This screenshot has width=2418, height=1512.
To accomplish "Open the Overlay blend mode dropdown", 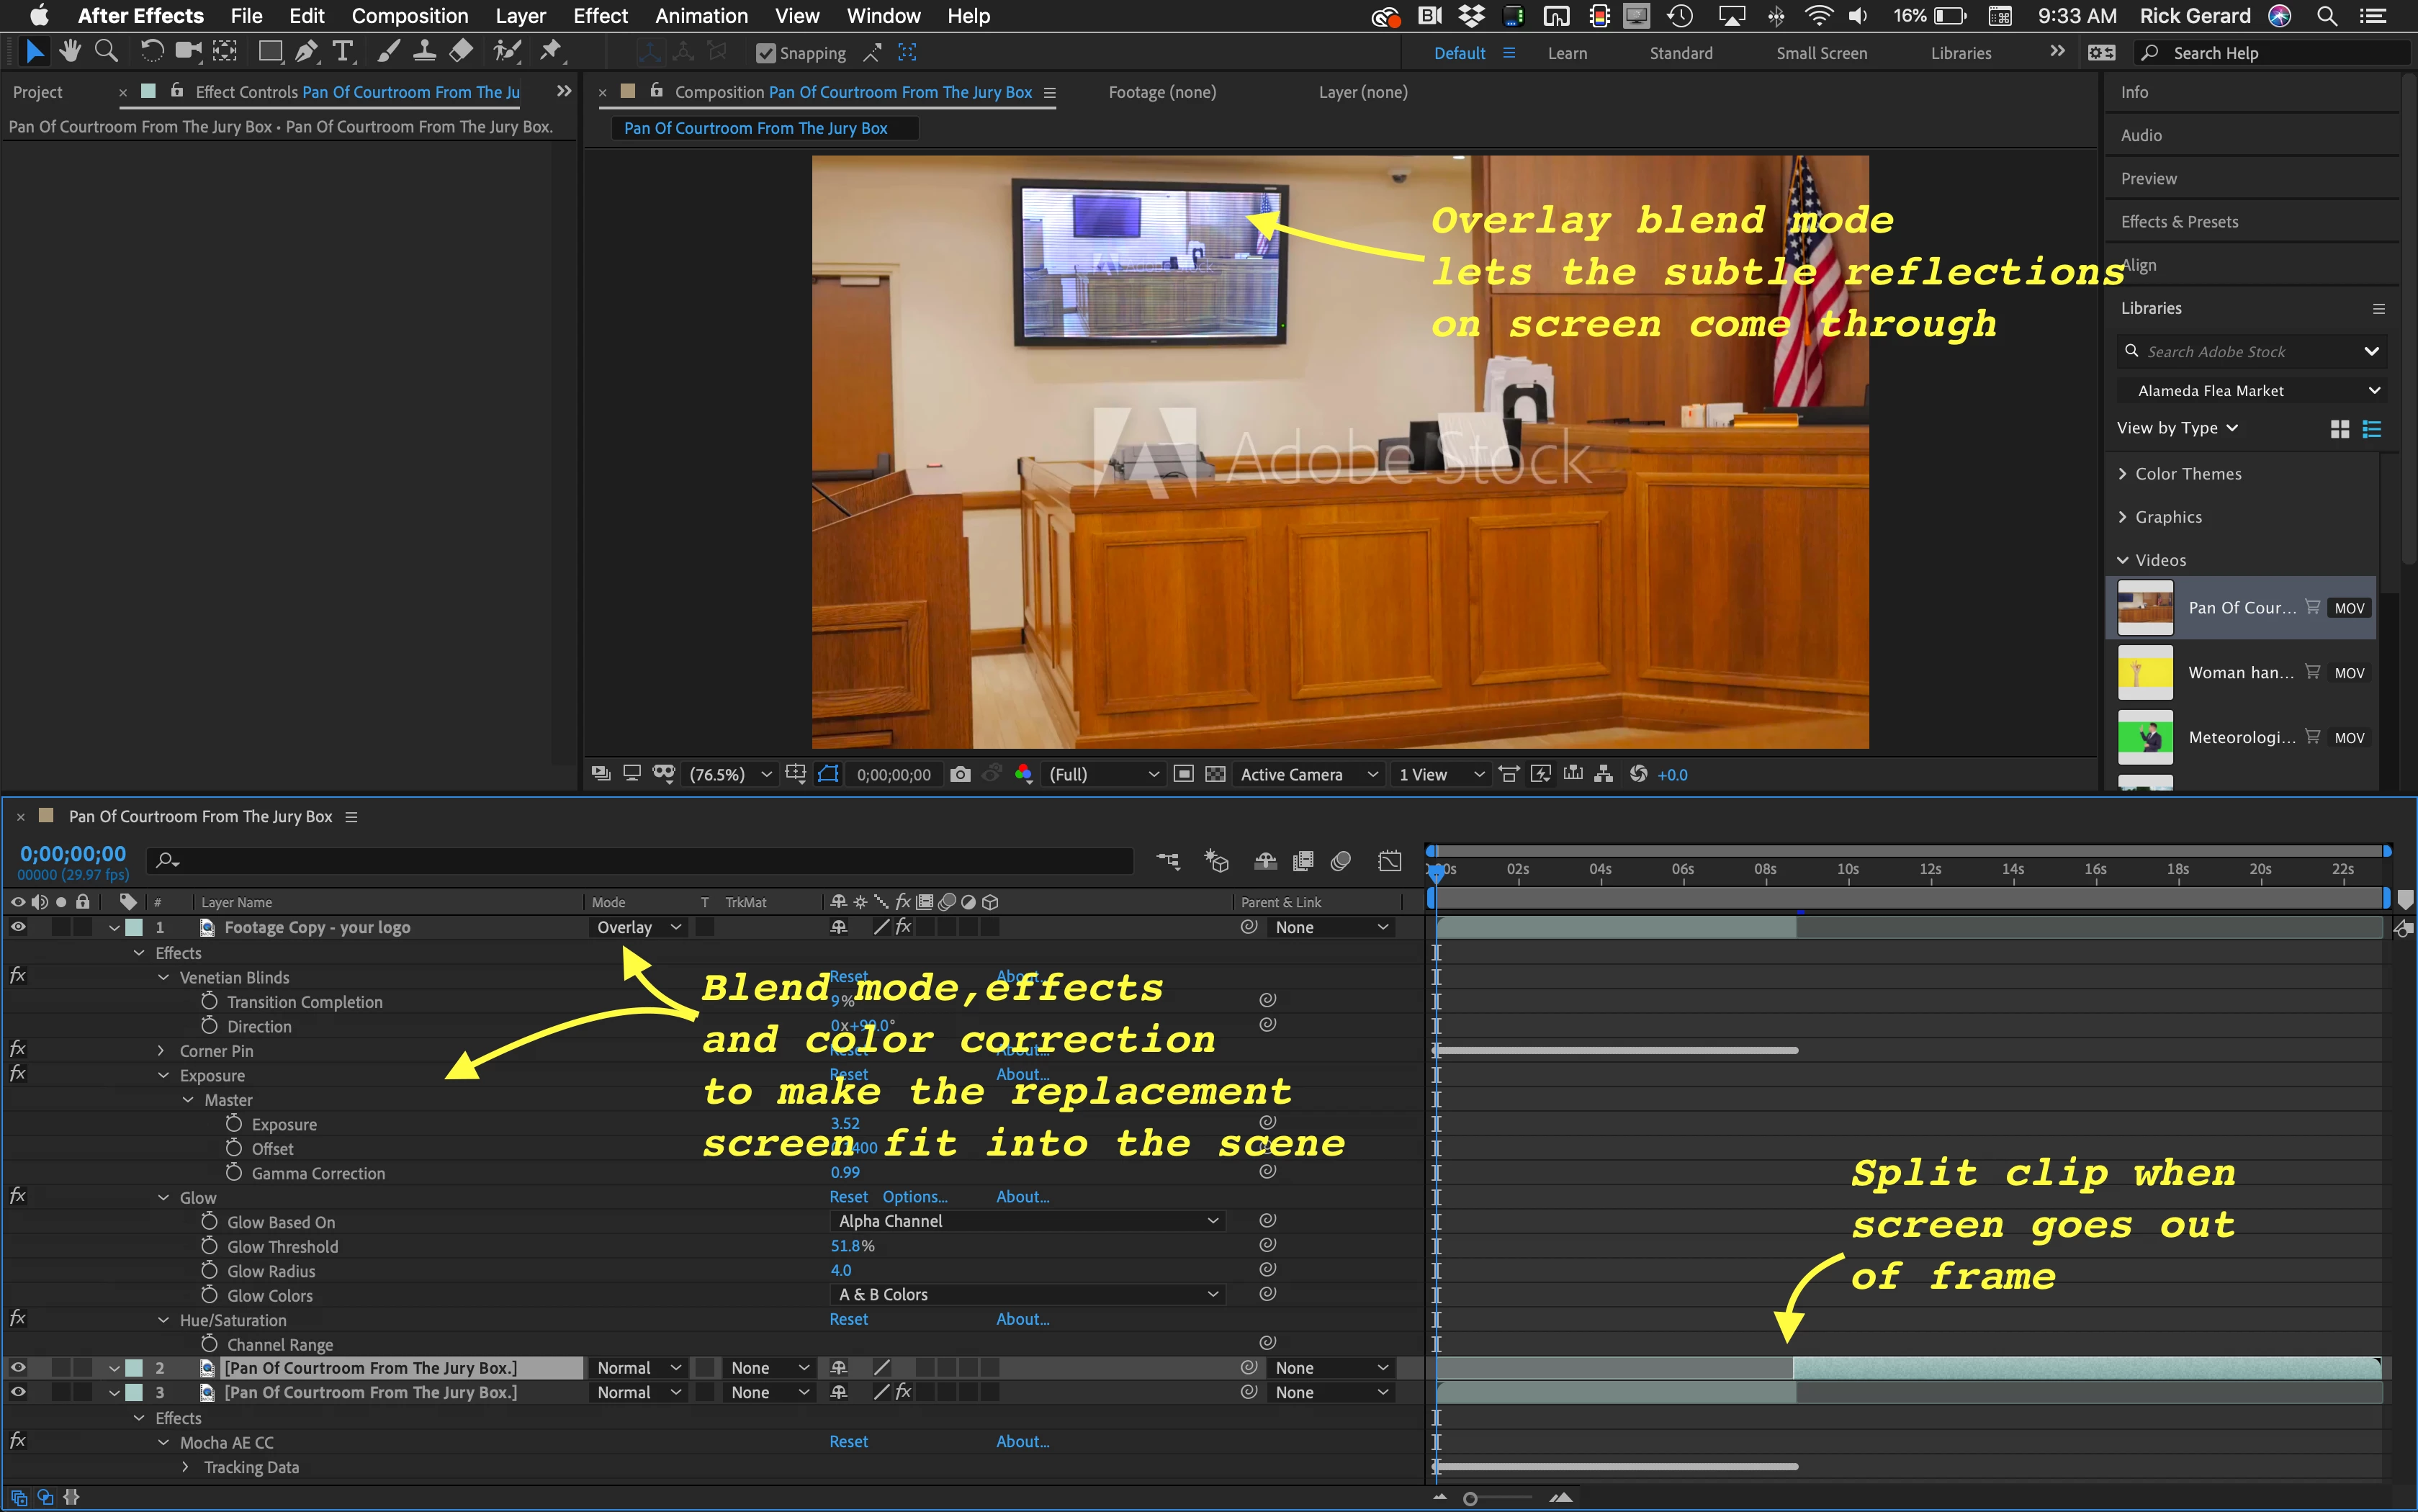I will (638, 927).
